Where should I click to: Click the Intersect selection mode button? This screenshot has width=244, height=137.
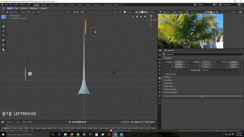tap(43, 8)
